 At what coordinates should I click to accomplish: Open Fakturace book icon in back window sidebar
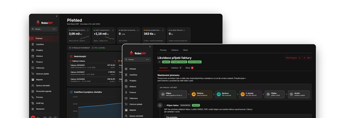[33, 68]
